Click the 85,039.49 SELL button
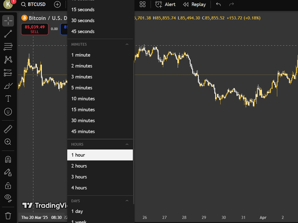 point(35,29)
